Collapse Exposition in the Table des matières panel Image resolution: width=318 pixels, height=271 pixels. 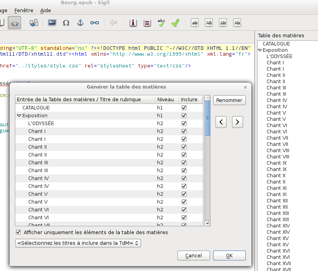(x=260, y=50)
